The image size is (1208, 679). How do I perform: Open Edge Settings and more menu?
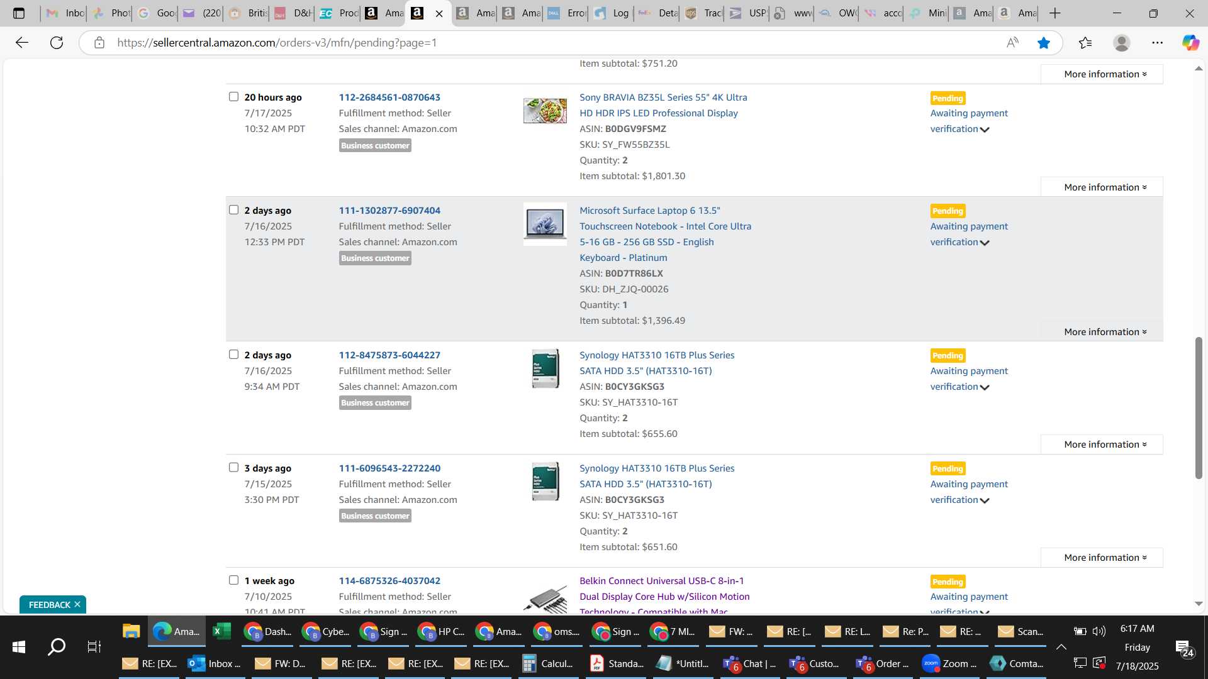click(1157, 43)
